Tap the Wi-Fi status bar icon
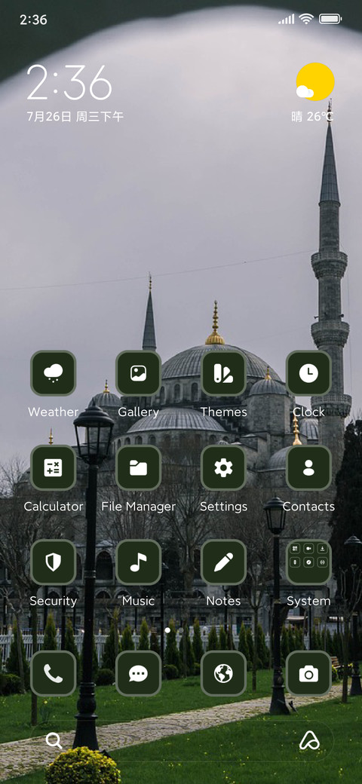Viewport: 362px width, 784px height. pos(305,19)
